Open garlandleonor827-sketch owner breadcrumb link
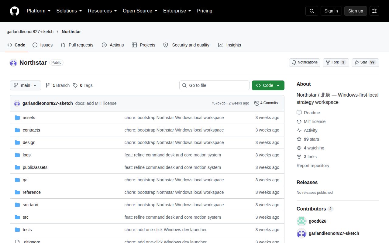The height and width of the screenshot is (243, 389). (30, 32)
